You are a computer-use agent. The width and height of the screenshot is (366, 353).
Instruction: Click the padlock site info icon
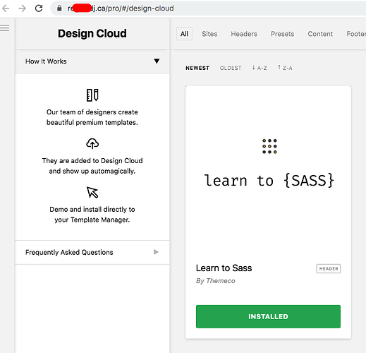click(59, 8)
